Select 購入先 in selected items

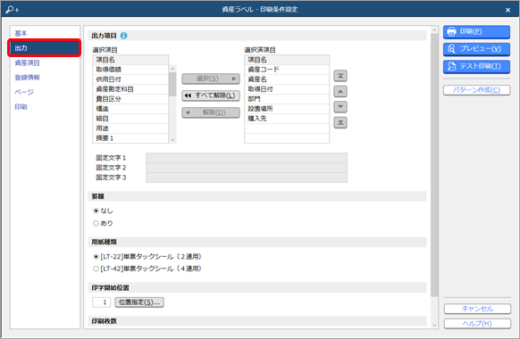pyautogui.click(x=287, y=119)
